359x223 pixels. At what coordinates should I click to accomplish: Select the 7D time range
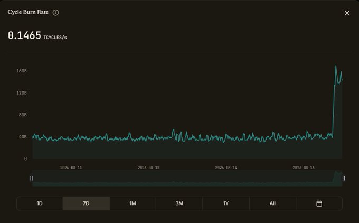click(86, 203)
